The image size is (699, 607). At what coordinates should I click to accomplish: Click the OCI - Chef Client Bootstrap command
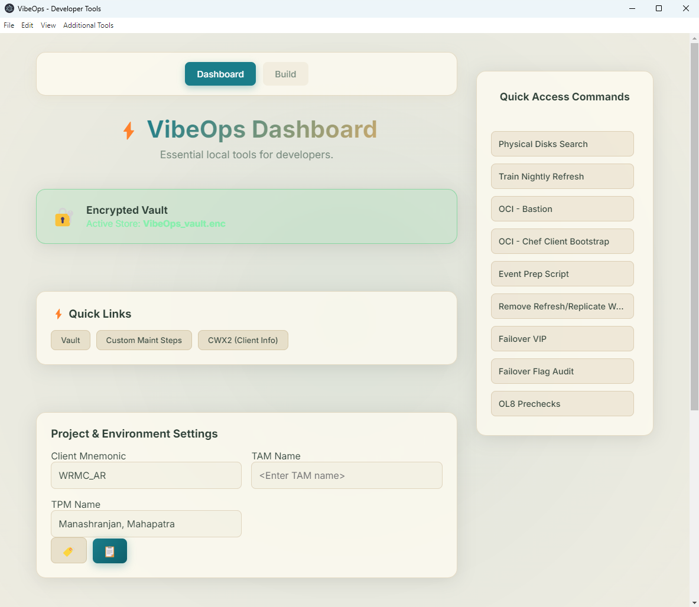tap(561, 241)
